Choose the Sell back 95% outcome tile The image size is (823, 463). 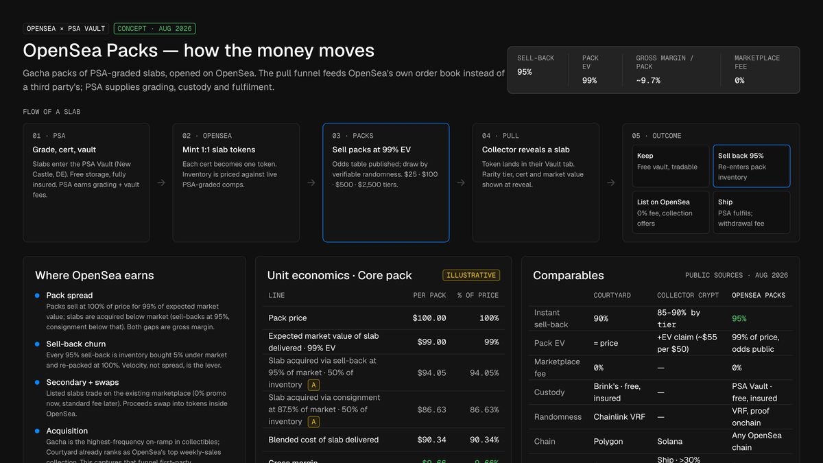[752, 166]
